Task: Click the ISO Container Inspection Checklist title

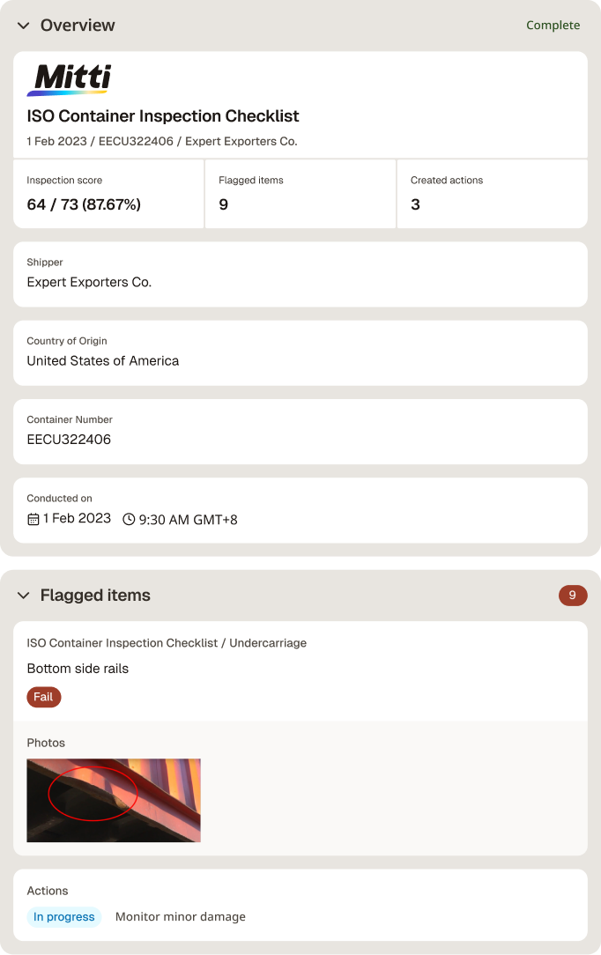Action: [x=162, y=115]
